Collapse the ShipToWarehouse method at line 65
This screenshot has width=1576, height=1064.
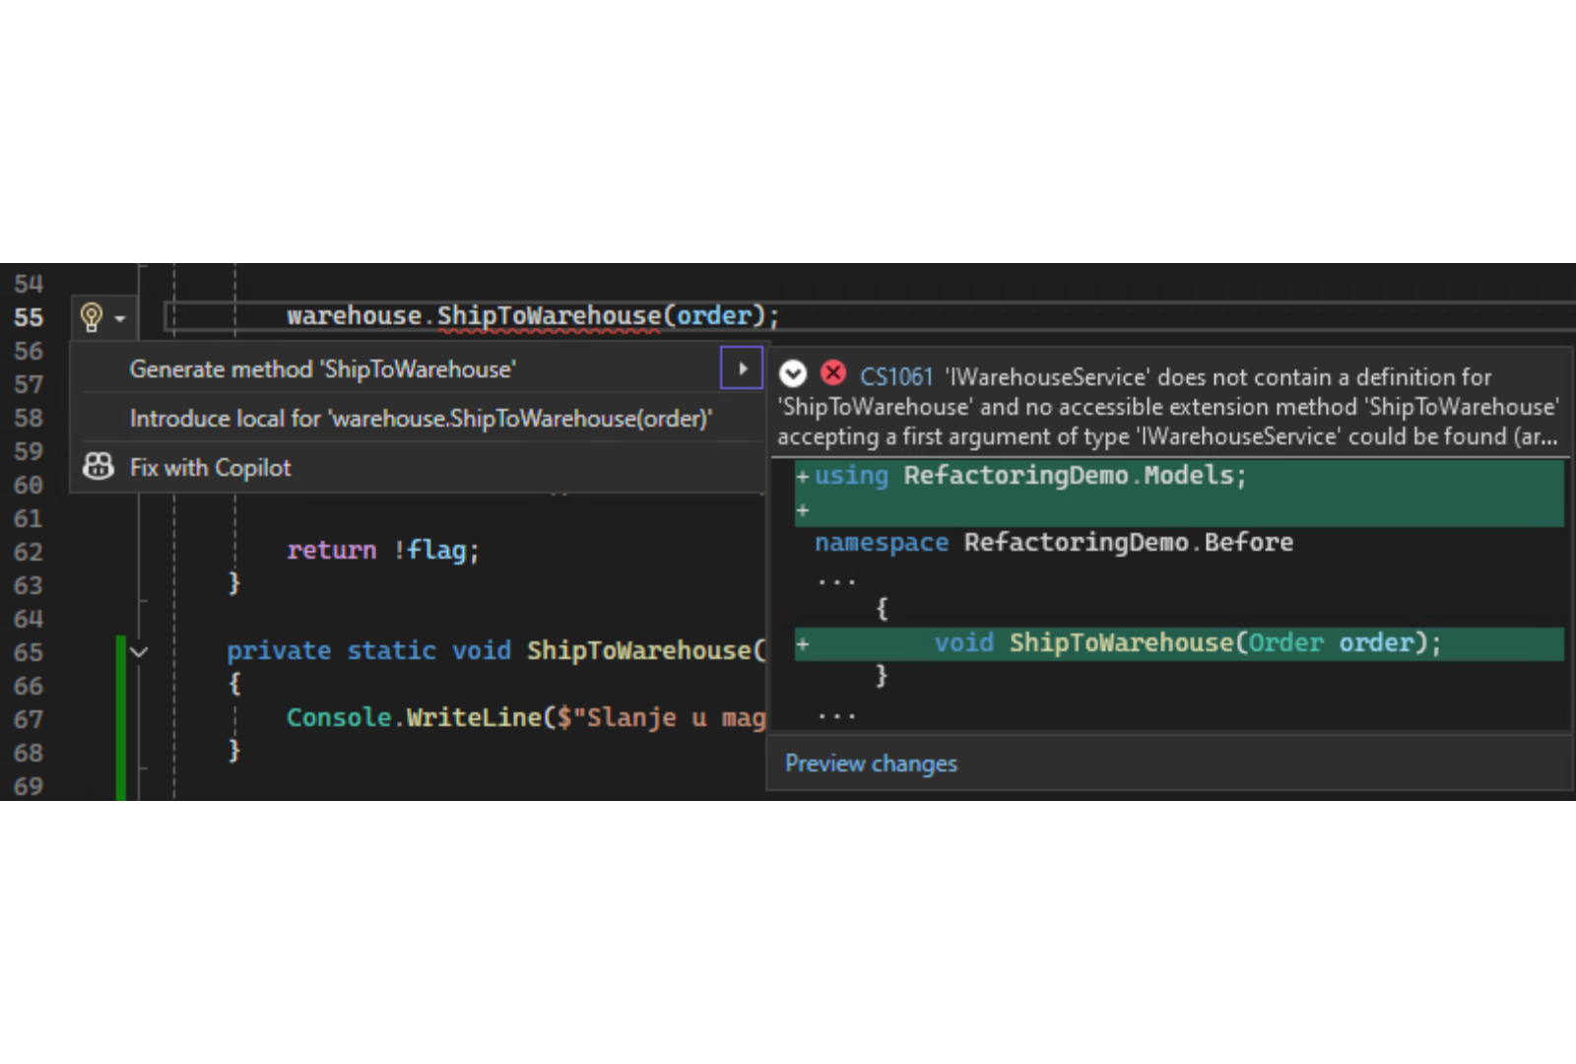click(140, 651)
